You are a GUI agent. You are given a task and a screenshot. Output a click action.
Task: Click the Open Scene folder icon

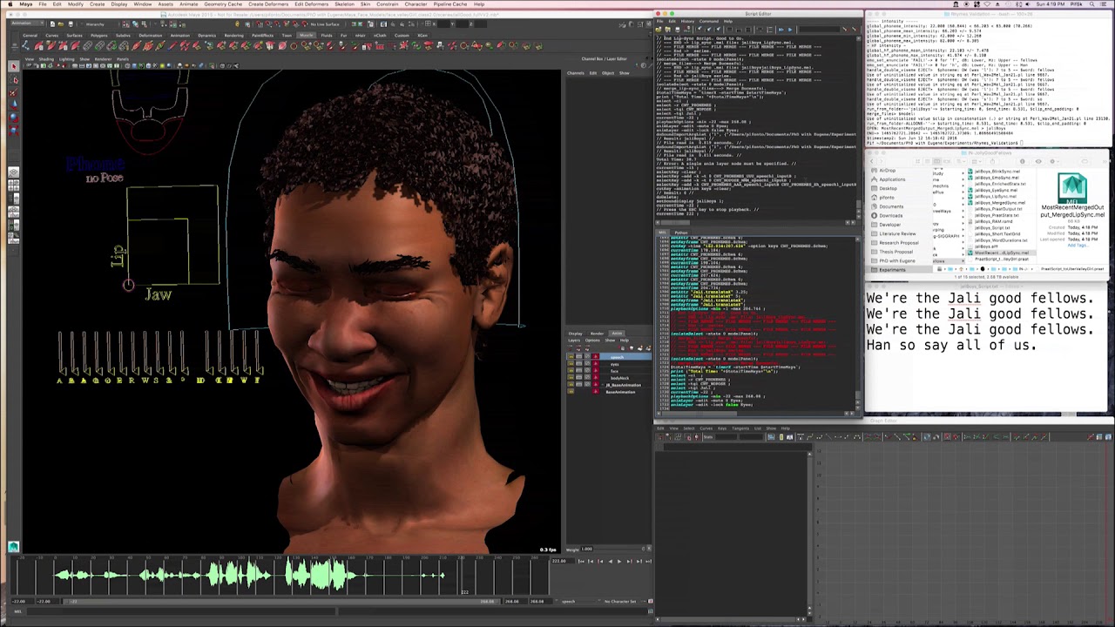point(60,24)
